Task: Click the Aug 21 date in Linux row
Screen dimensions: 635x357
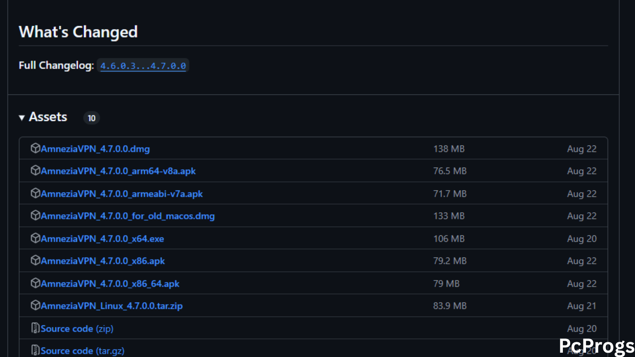Action: pos(582,306)
